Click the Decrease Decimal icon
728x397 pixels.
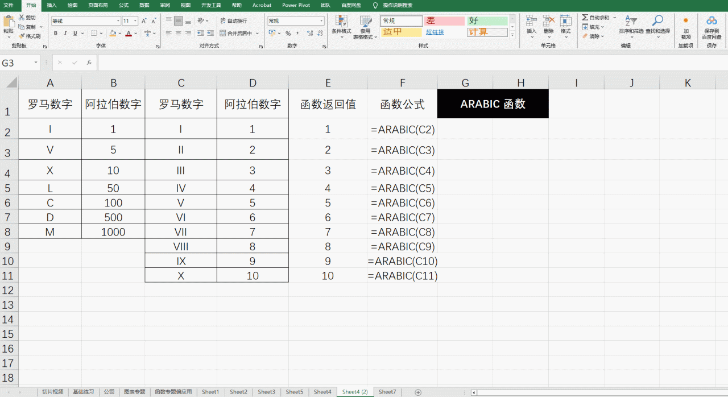(319, 34)
